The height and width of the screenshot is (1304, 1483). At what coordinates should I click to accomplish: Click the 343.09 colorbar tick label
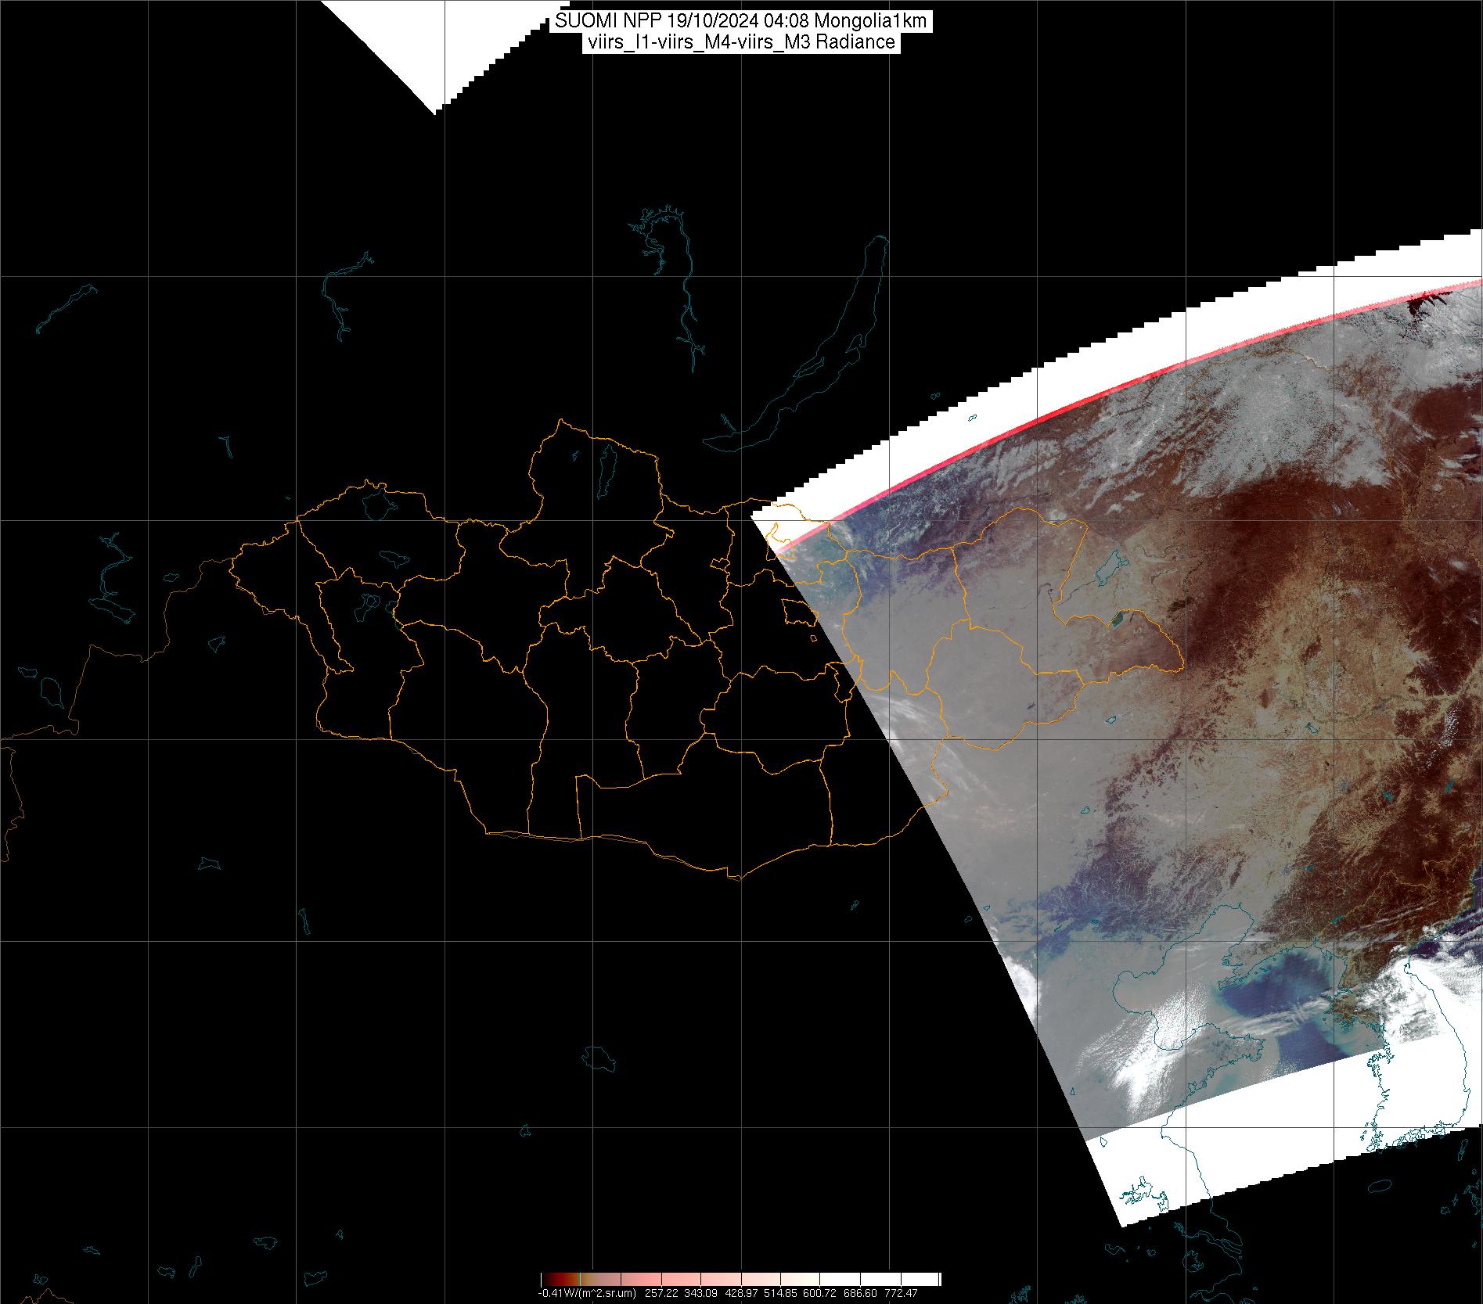tap(701, 1294)
